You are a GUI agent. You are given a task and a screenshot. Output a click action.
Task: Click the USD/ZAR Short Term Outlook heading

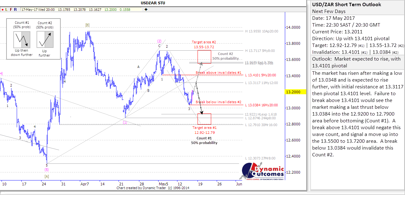[346, 4]
